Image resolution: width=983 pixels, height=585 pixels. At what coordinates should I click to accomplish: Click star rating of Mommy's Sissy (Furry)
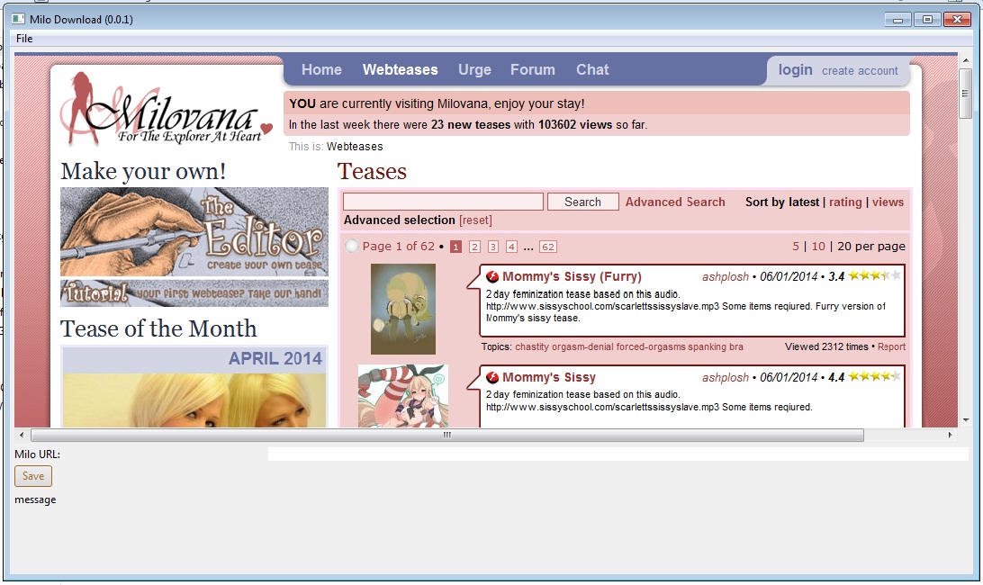tap(875, 275)
